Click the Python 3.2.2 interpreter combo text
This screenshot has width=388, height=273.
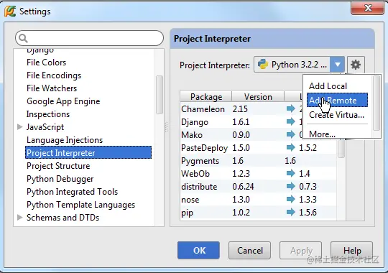tap(299, 65)
